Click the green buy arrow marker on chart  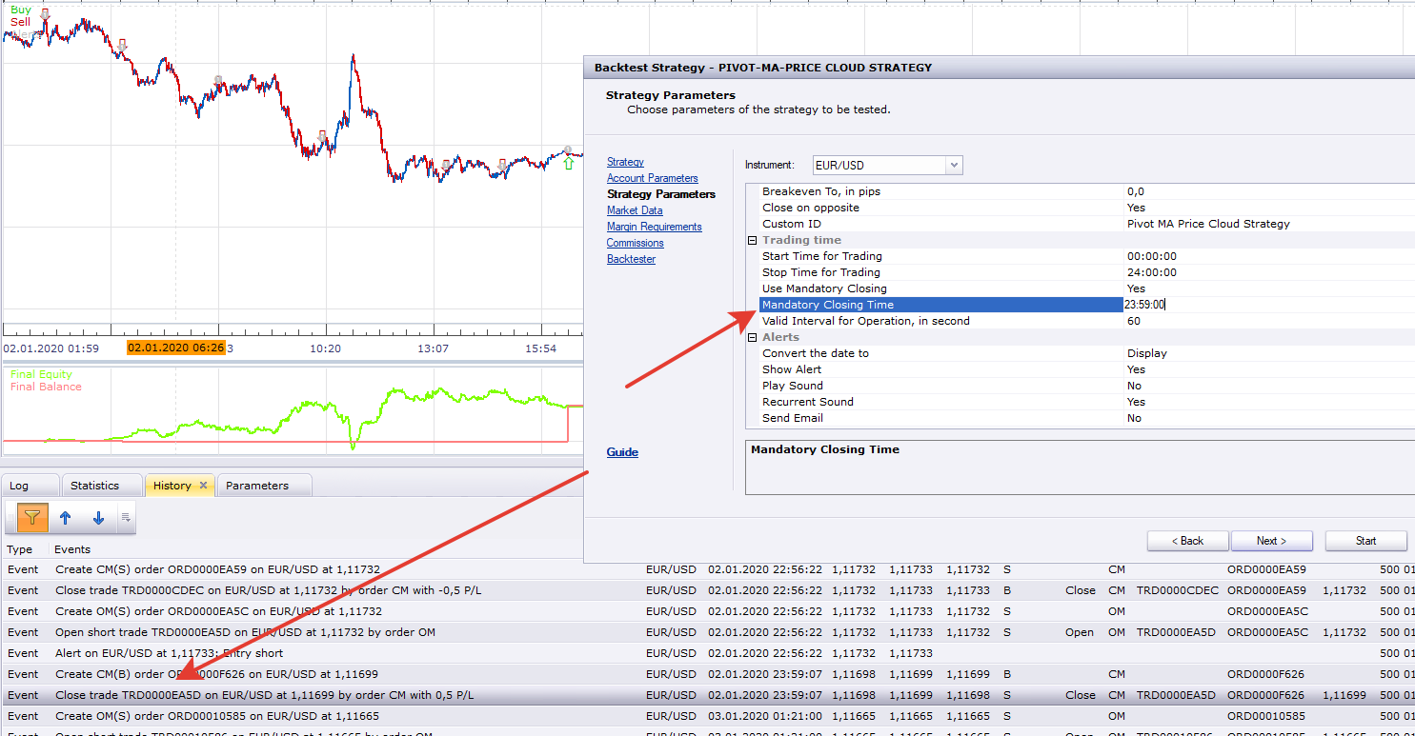[569, 164]
